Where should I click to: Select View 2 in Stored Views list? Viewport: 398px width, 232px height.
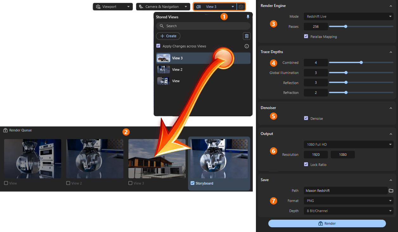(203, 70)
